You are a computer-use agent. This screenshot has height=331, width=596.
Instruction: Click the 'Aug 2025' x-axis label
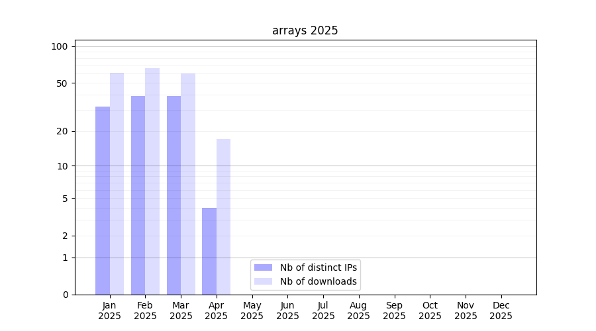358,310
